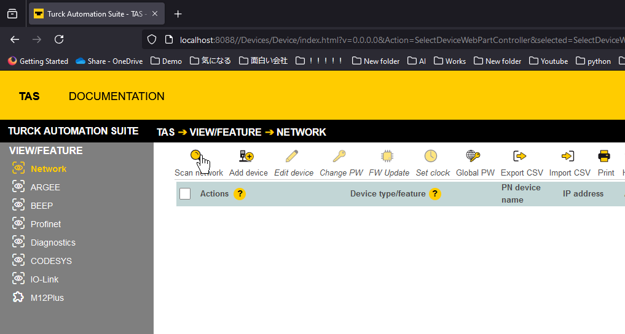Click the Add device icon
Image resolution: width=625 pixels, height=334 pixels.
pos(246,156)
